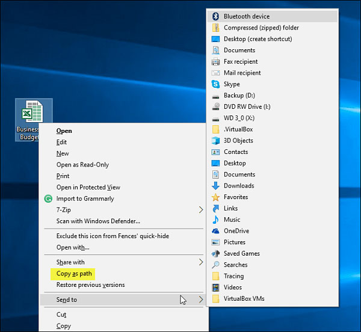The image size is (361, 332).
Task: Click Restore previous versions
Action: (90, 285)
